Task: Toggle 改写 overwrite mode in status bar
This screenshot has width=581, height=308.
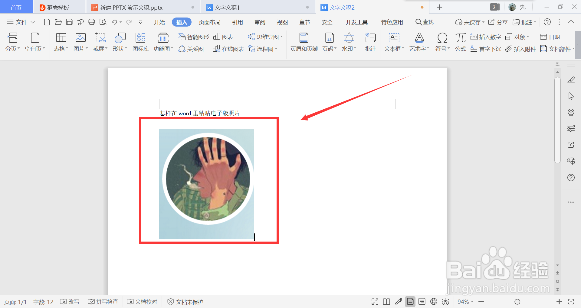Action: [70, 302]
